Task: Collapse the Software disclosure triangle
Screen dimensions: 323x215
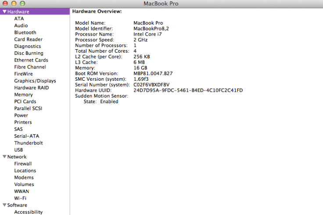Action: 4,205
